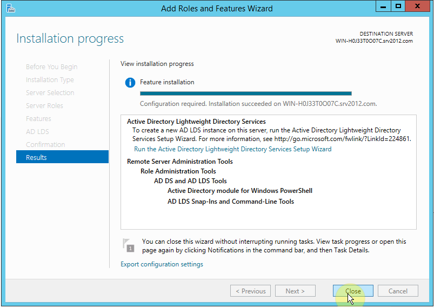Click the blue info icon beside Feature installation
Viewport: 434px width, 308px height.
click(130, 83)
